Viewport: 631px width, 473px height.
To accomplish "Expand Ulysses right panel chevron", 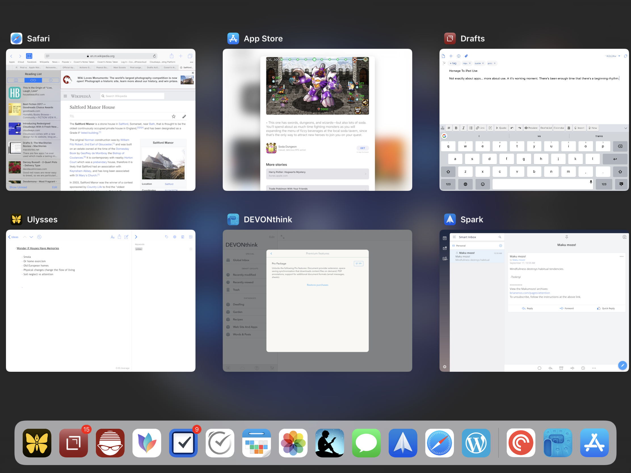I will pyautogui.click(x=136, y=237).
